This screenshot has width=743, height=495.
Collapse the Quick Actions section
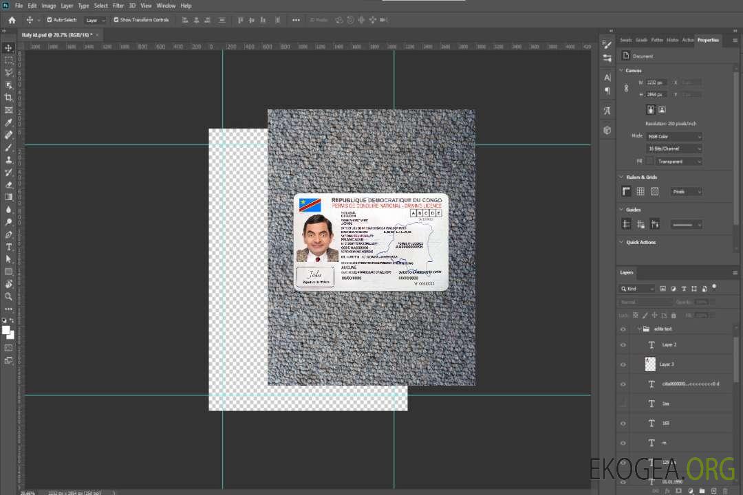tap(621, 242)
